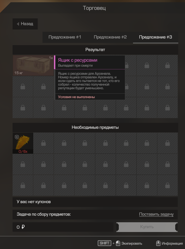Image resolution: width=185 pixels, height=249 pixels.
Task: Click the resource crate item in Результат
Action: (x=33, y=65)
